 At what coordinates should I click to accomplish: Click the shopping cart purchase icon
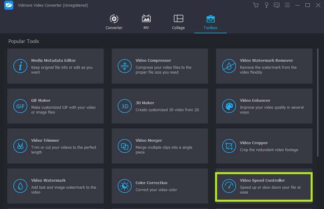coord(256,5)
